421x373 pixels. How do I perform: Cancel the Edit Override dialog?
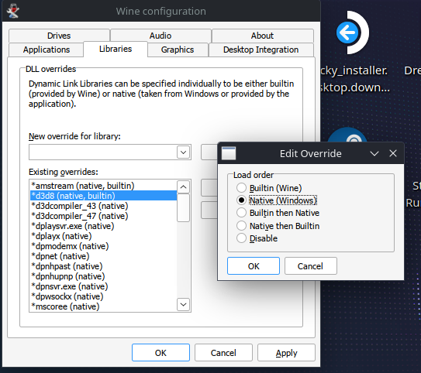click(x=310, y=266)
